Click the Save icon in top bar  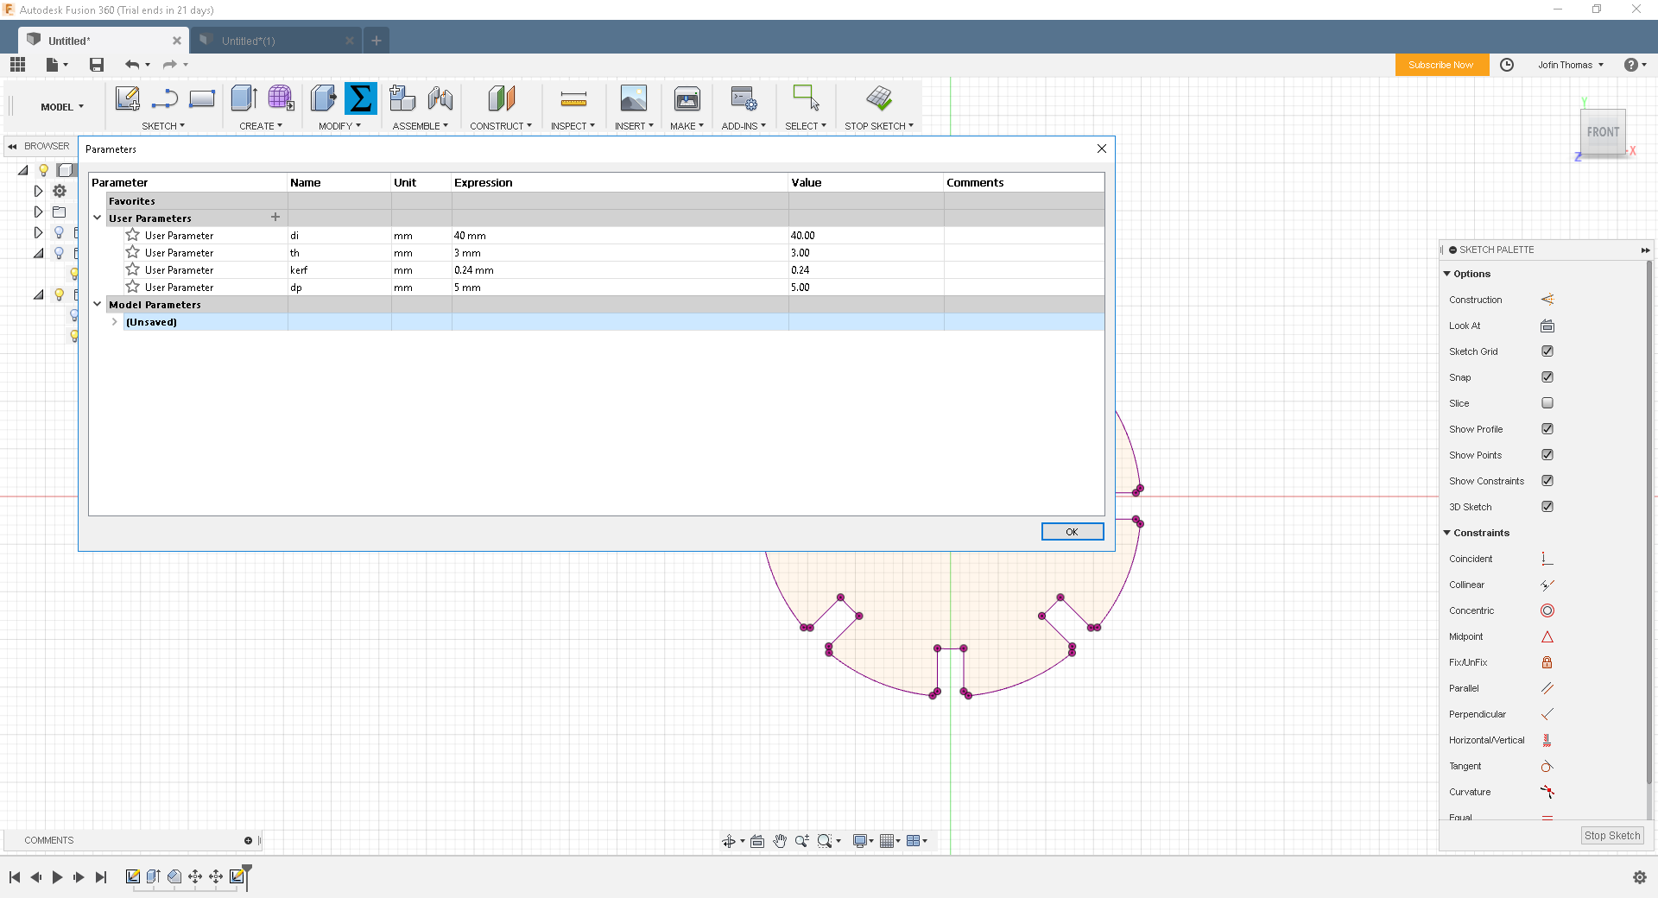(97, 65)
